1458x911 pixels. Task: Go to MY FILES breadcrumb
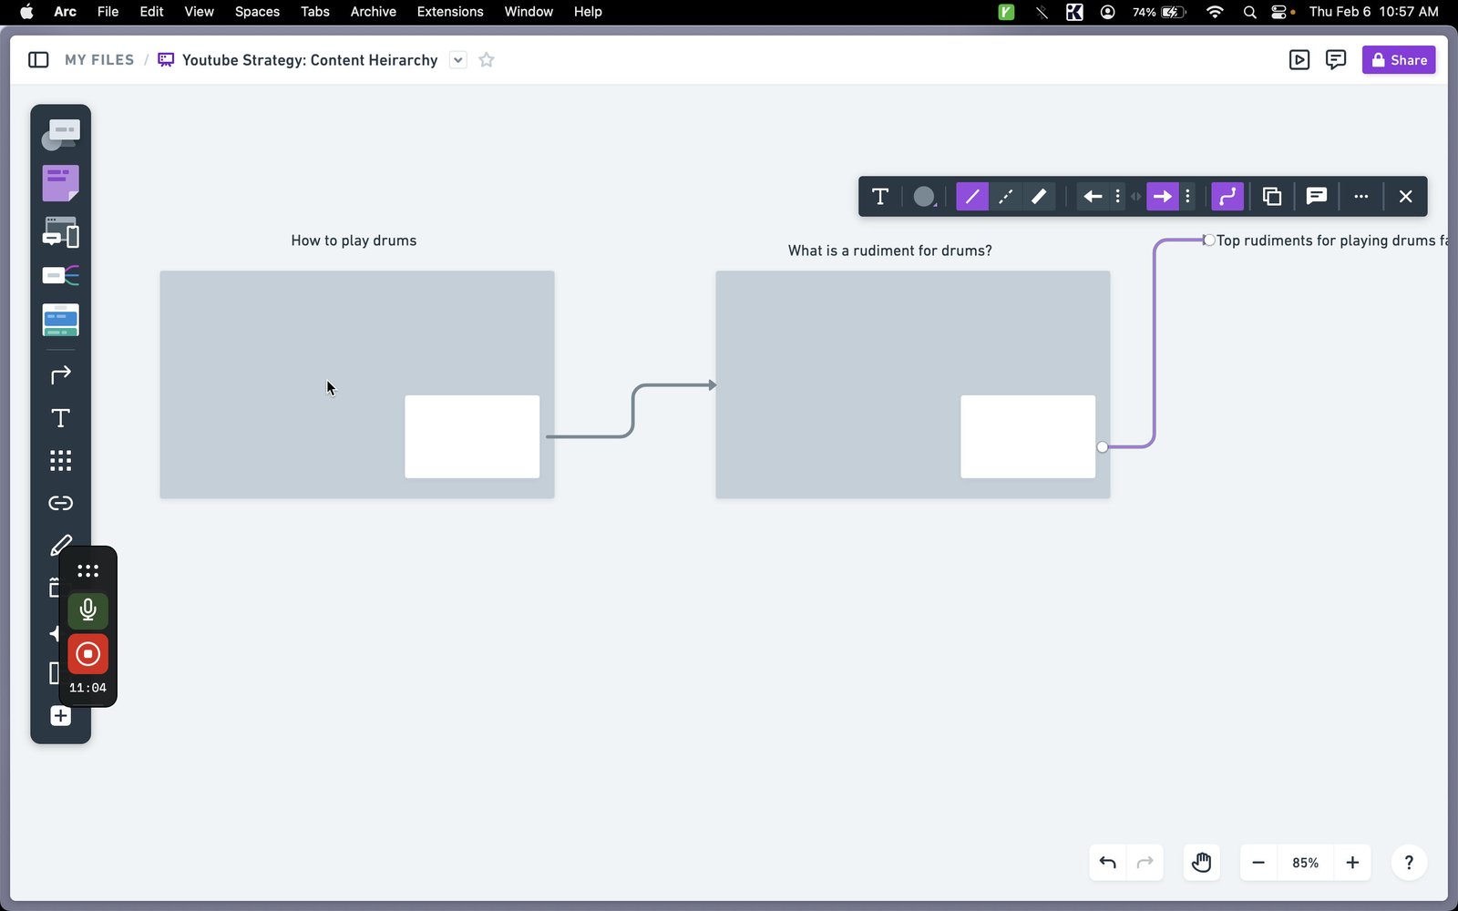coord(99,60)
